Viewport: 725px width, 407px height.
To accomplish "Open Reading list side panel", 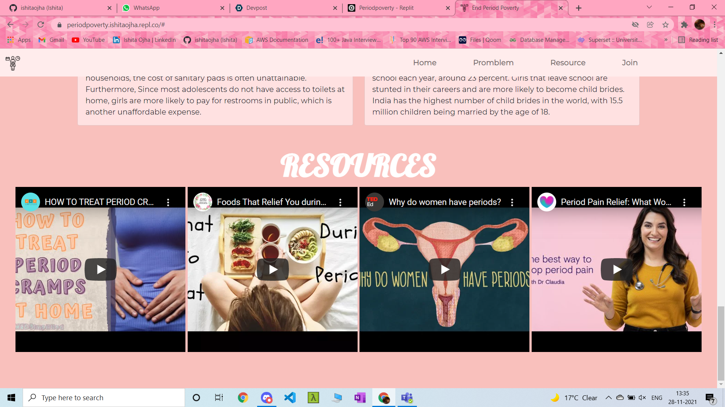I will [698, 40].
